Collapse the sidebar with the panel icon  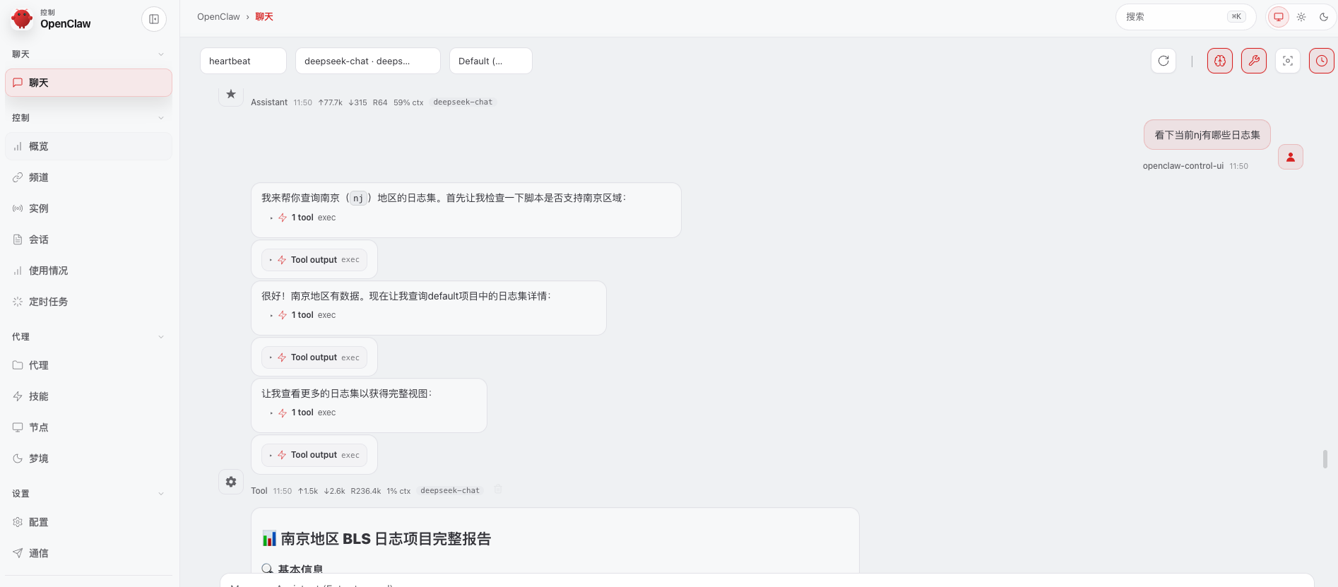click(154, 19)
